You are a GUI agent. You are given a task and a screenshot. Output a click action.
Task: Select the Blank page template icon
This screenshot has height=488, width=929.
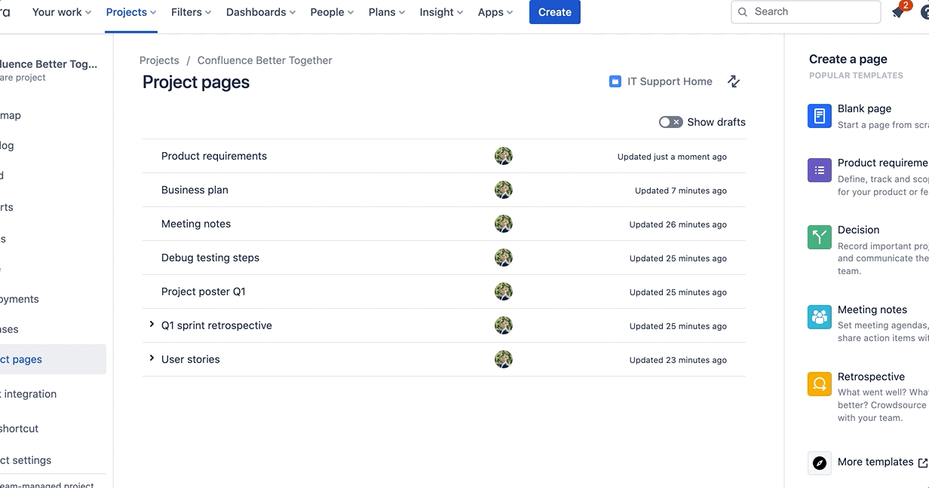[820, 115]
